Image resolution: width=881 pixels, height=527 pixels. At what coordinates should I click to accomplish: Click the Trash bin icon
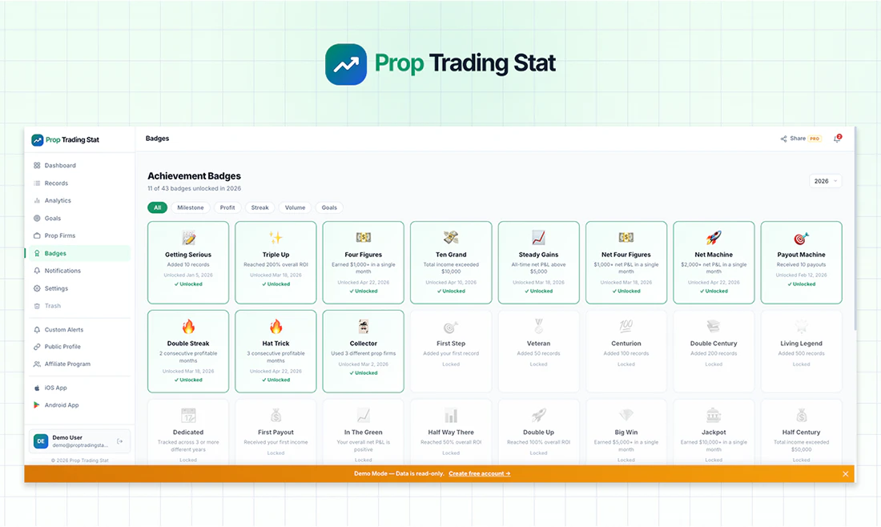[37, 306]
